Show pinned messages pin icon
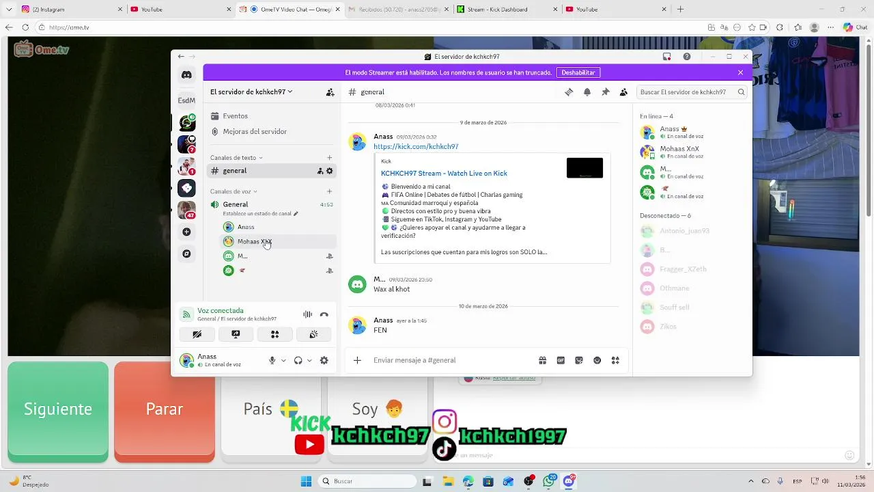 point(605,92)
